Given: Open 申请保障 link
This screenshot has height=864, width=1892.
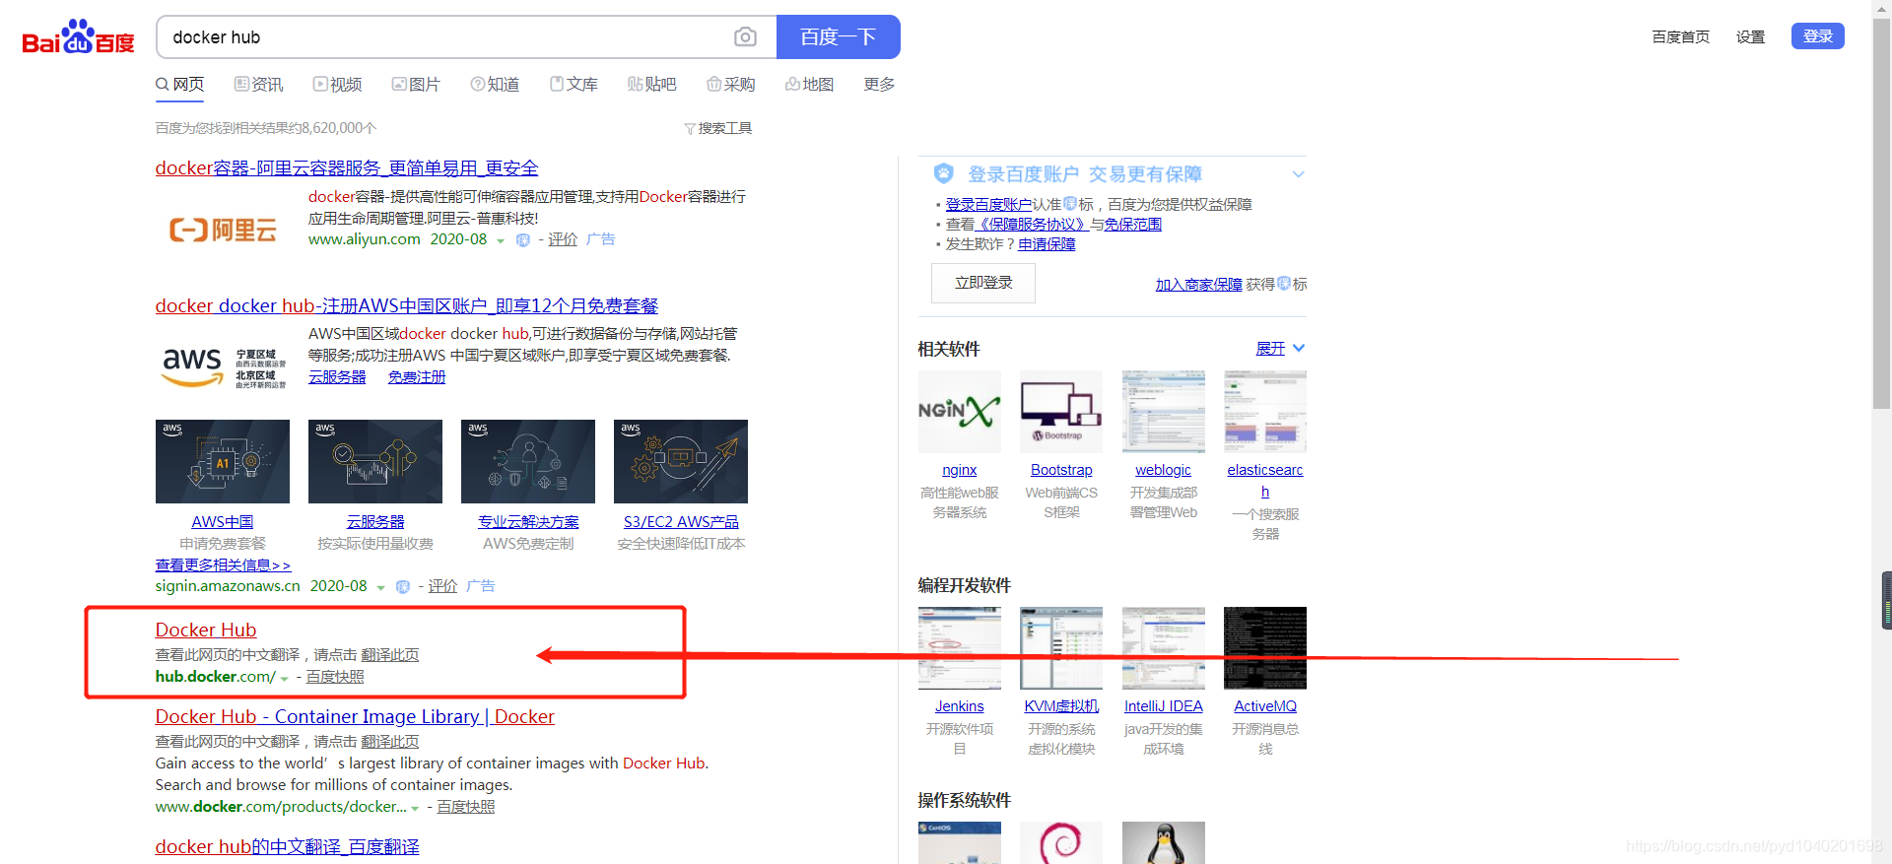Looking at the screenshot, I should click(1047, 243).
